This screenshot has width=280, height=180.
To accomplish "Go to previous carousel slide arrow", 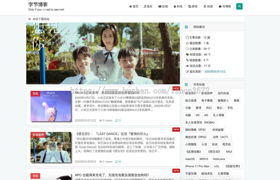I will coord(34,53).
